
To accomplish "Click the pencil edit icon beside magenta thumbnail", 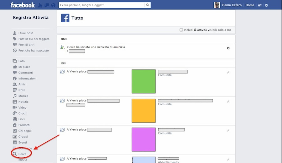I will (x=228, y=131).
